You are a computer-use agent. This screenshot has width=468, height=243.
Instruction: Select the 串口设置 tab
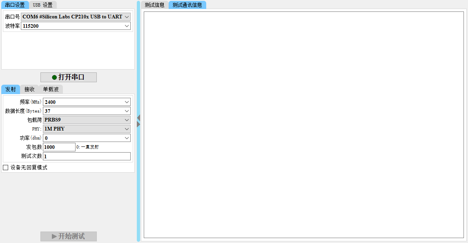(x=14, y=5)
